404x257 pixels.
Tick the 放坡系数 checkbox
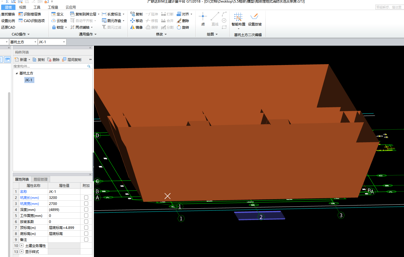[x=86, y=222]
